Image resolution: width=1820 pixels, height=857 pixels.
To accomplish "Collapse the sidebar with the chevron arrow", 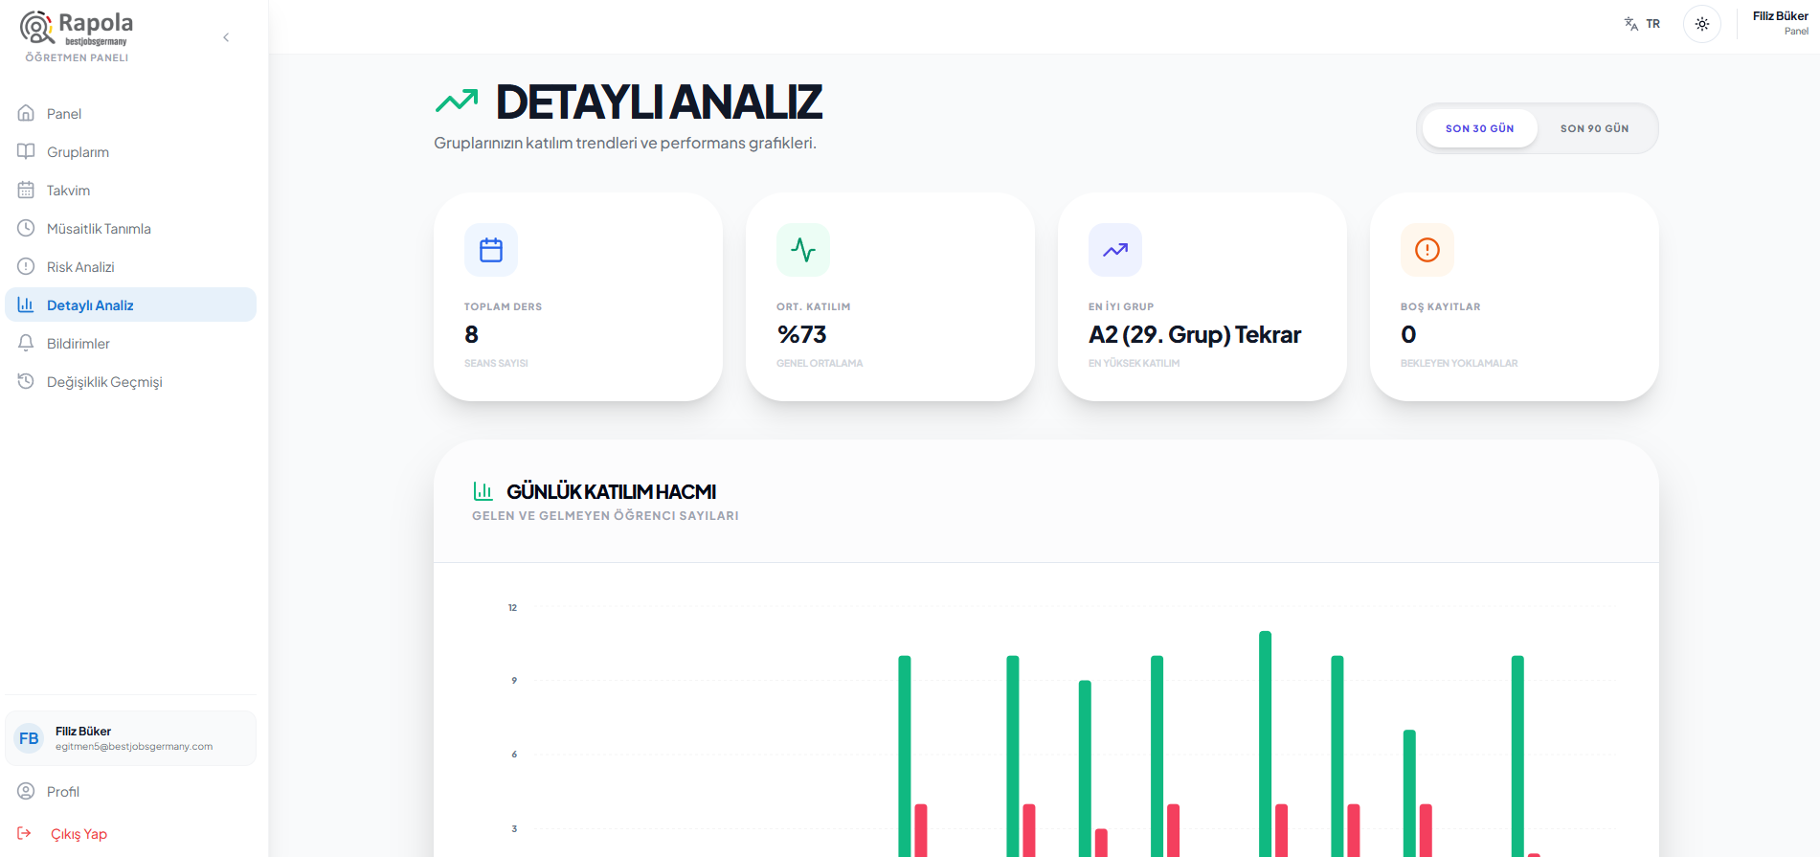I will (226, 37).
